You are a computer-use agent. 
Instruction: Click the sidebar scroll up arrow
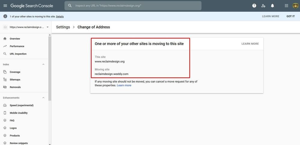tap(50, 35)
